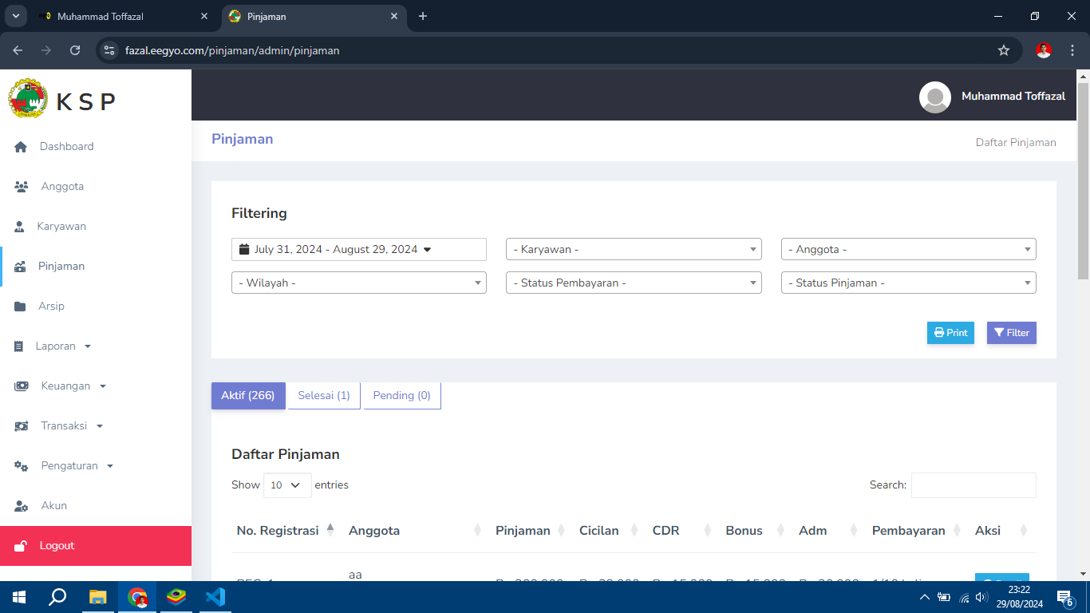Open Visual Studio Code from the taskbar
This screenshot has width=1090, height=613.
point(215,596)
